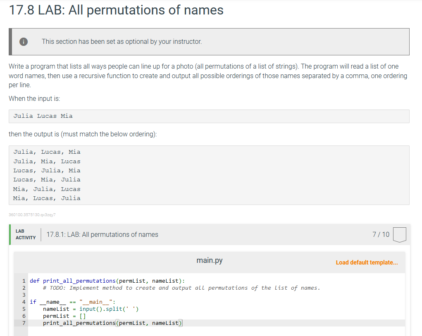Click line number 1 in the editor

pyautogui.click(x=24, y=281)
